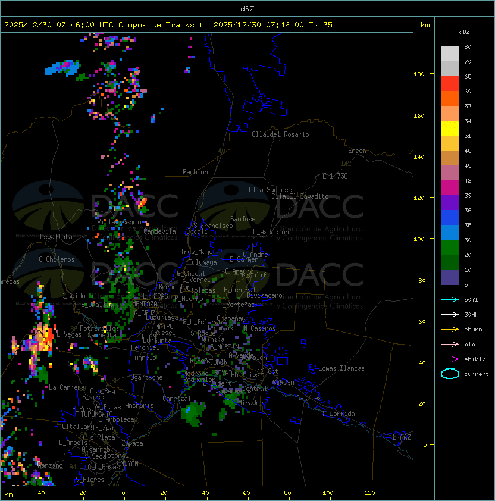The height and width of the screenshot is (501, 495).
Task: Click the 'L_PAZ' map label
Action: coord(402,437)
